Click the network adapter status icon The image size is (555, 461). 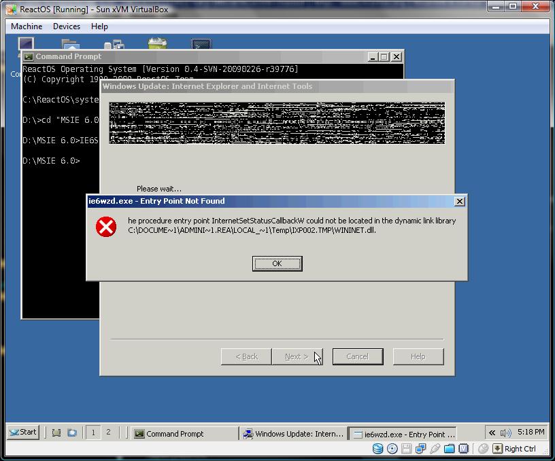(x=420, y=449)
